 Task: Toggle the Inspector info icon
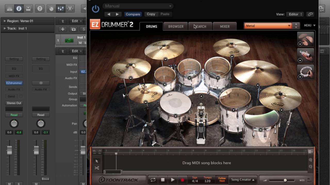[19, 8]
